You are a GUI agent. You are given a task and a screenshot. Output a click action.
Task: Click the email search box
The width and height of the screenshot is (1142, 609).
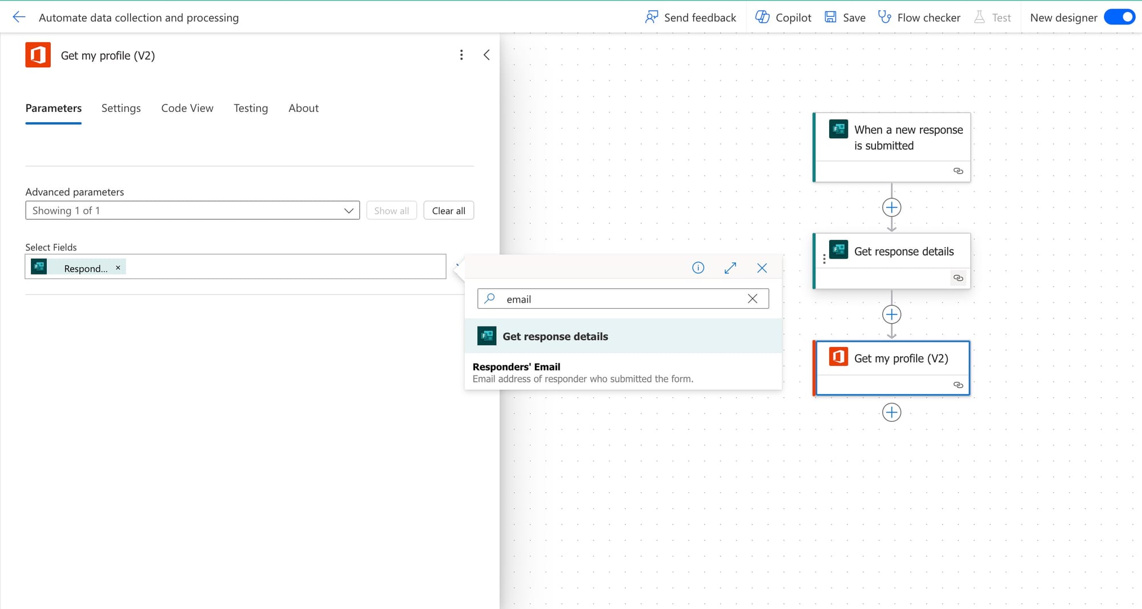[x=623, y=299]
